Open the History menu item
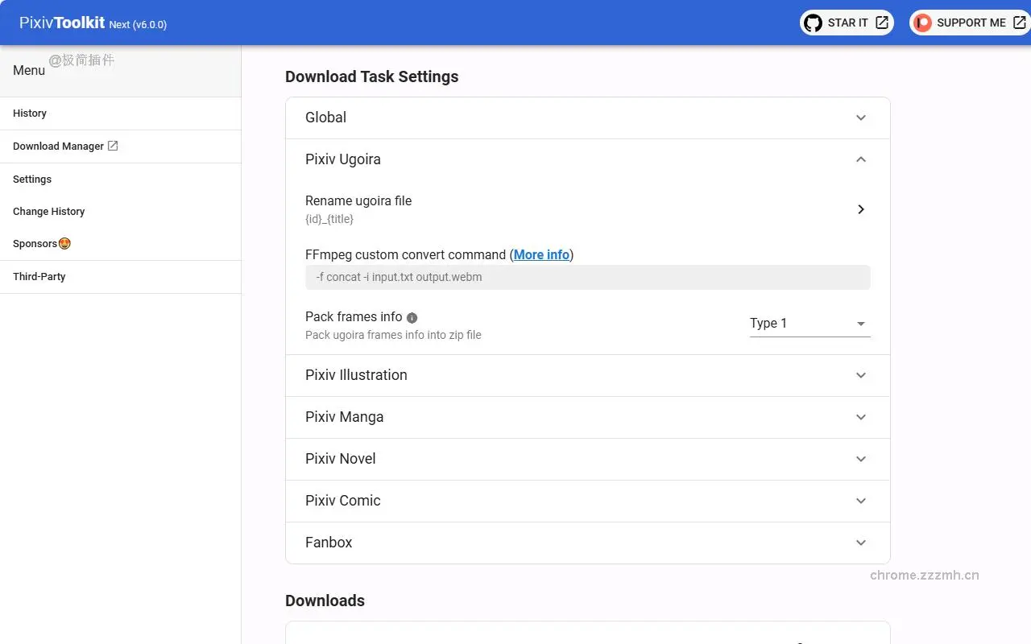The height and width of the screenshot is (644, 1031). point(30,113)
